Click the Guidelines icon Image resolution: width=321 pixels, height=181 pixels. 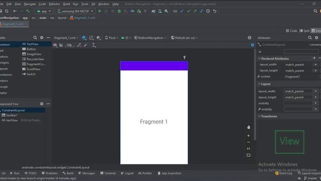point(94,45)
